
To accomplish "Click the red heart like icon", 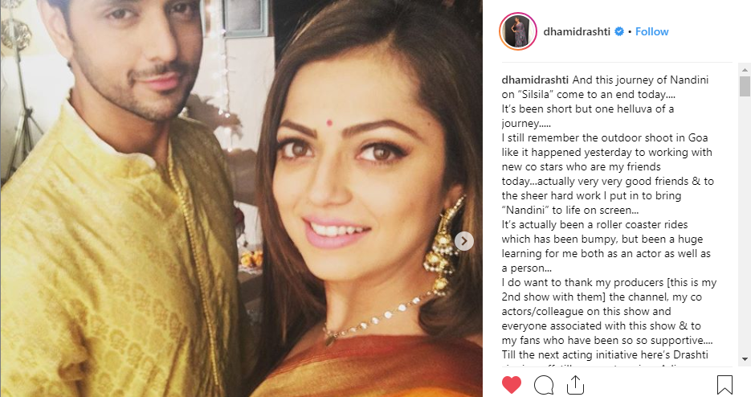I will 511,384.
